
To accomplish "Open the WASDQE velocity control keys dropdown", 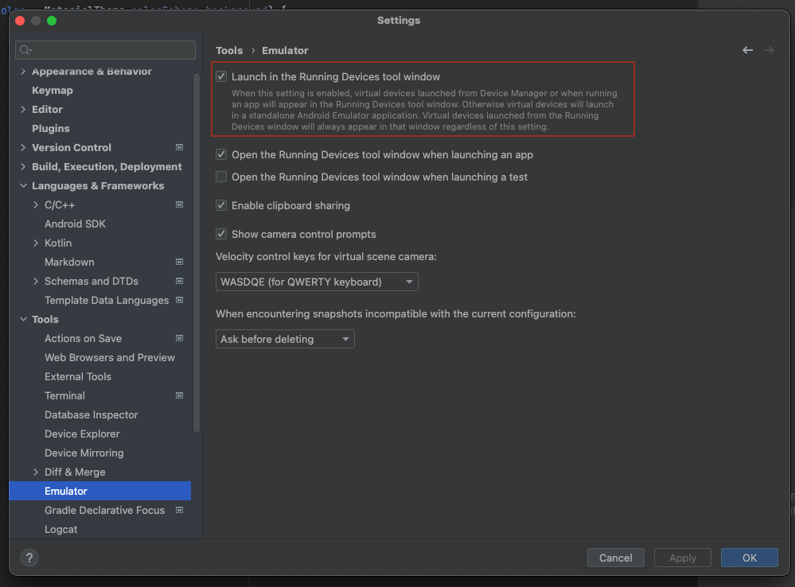I will [317, 282].
